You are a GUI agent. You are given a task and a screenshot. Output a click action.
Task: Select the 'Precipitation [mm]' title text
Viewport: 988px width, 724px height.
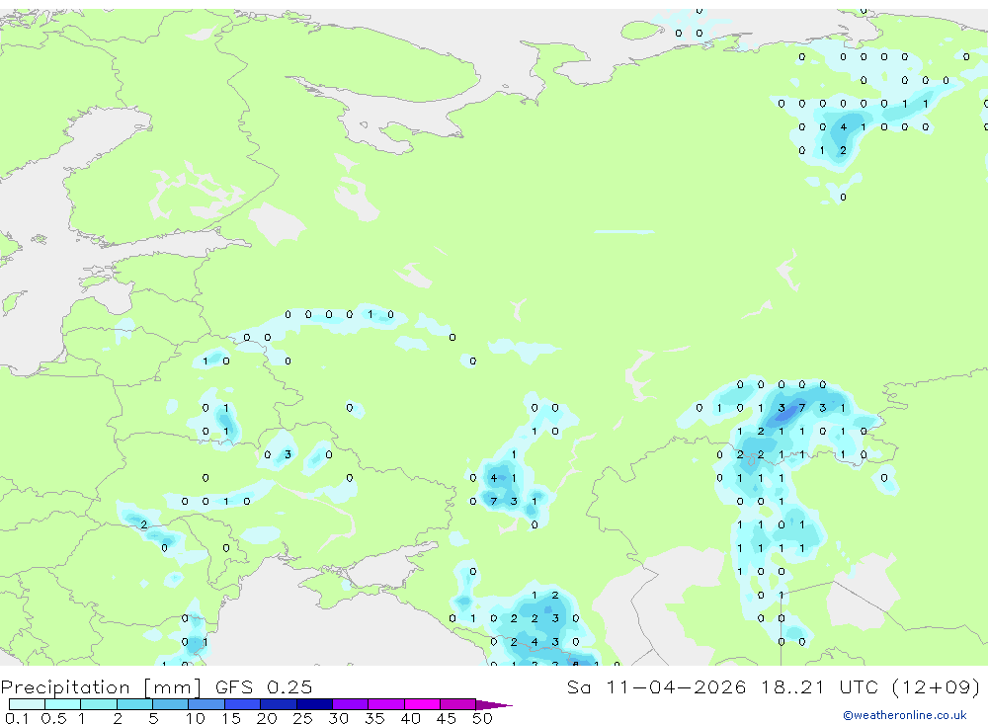[x=101, y=686]
